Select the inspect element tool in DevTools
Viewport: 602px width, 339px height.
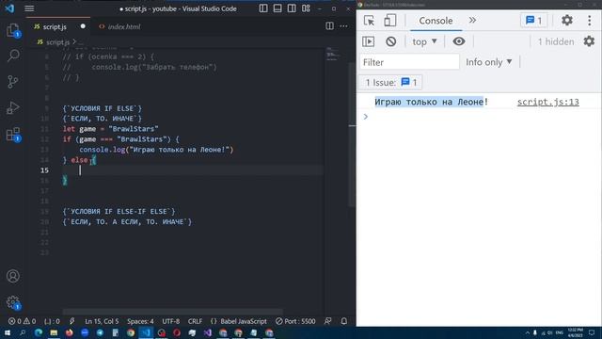(369, 21)
